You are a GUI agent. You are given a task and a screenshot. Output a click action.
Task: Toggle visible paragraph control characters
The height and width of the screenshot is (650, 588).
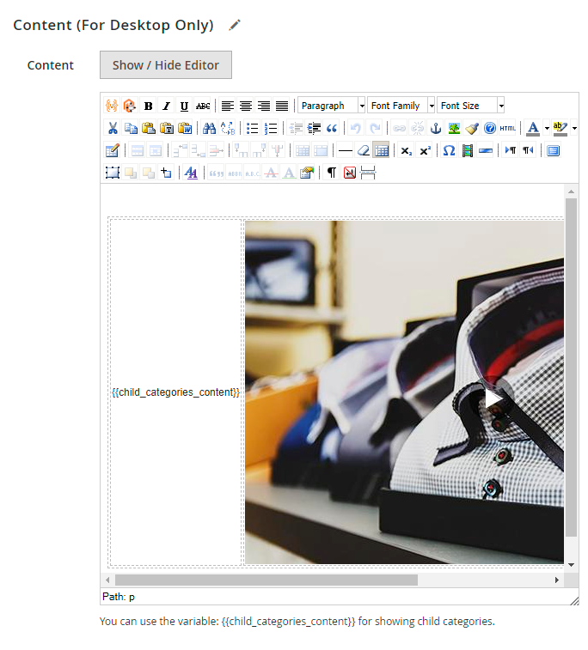point(332,173)
